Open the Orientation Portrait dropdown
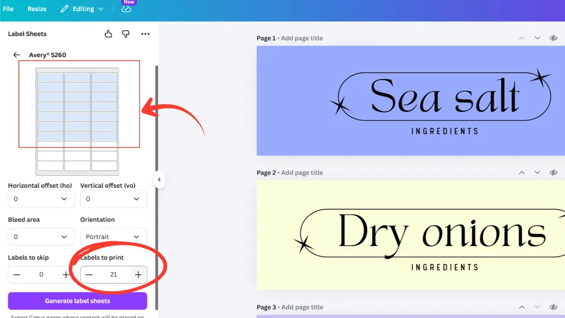The height and width of the screenshot is (318, 565). coord(114,237)
